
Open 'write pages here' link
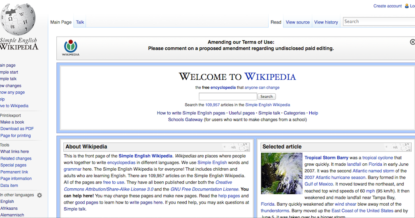point(146,202)
